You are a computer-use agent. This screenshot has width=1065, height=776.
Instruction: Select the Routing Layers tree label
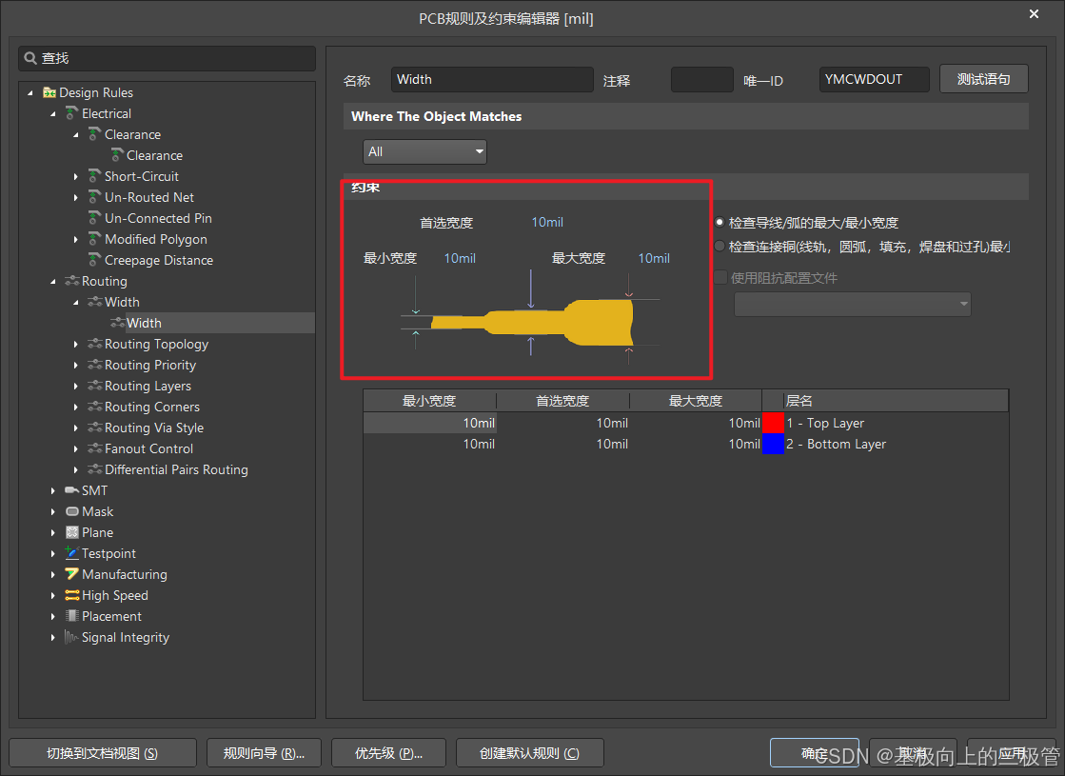tap(148, 386)
